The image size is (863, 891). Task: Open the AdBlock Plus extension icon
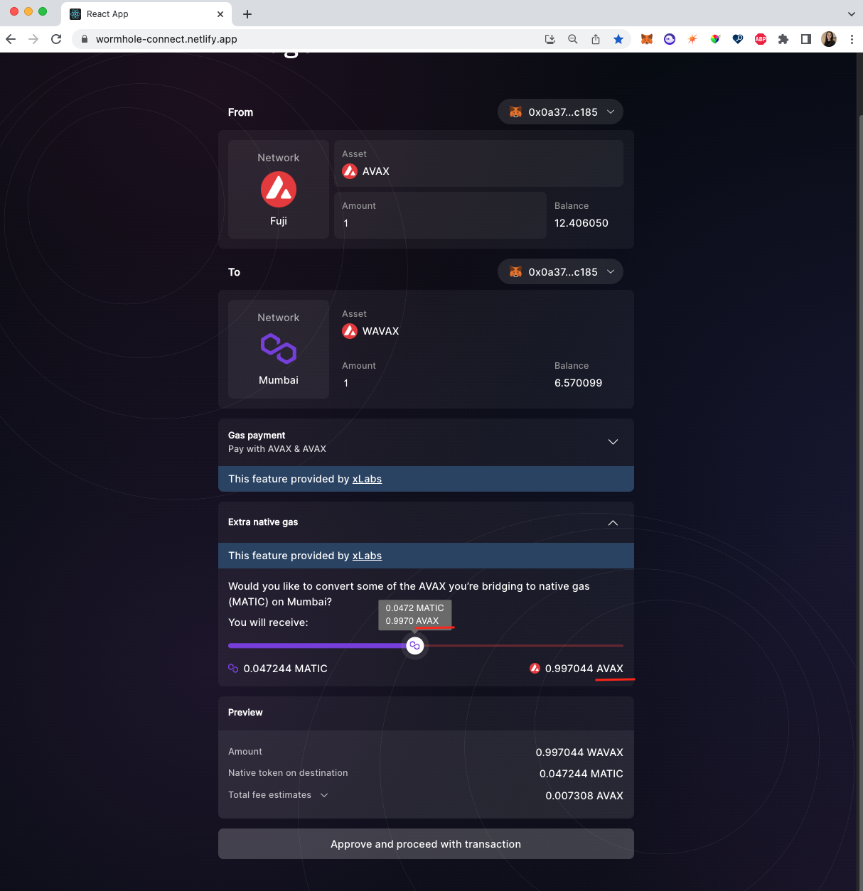coord(761,39)
